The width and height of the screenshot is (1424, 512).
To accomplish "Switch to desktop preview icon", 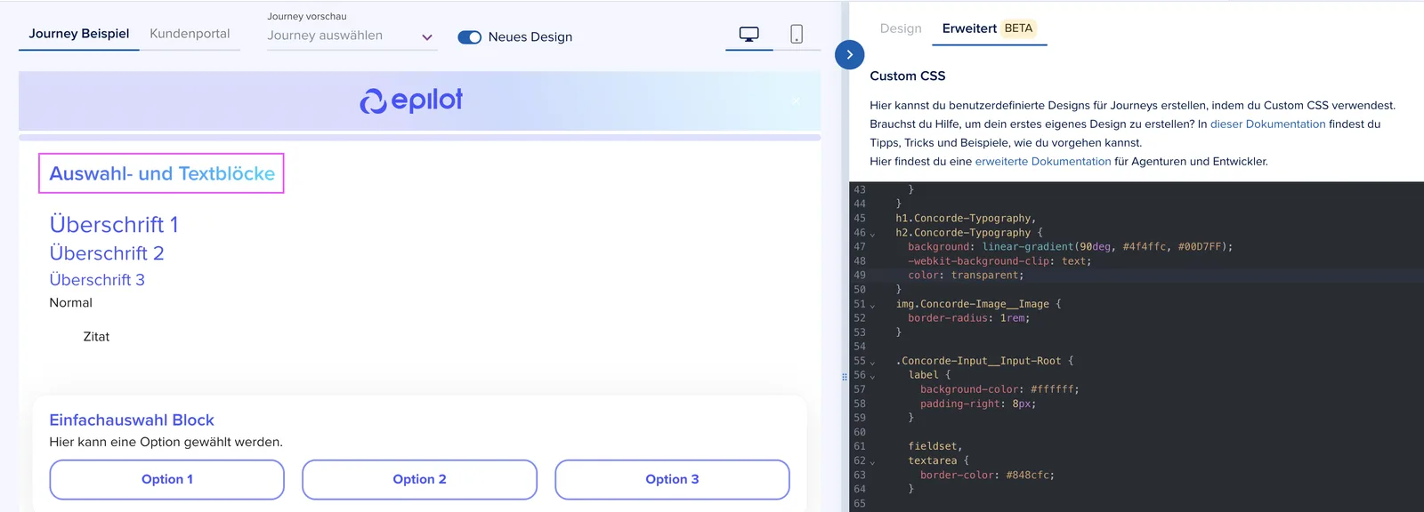I will pos(749,35).
